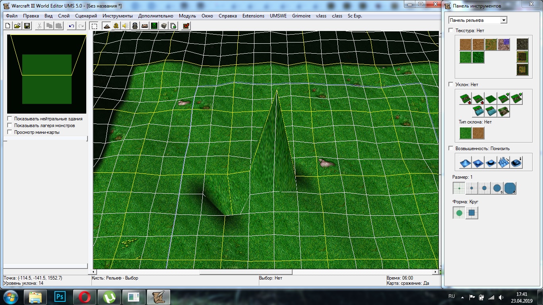
Task: Open the Панель рельефа dropdown
Action: [478, 20]
